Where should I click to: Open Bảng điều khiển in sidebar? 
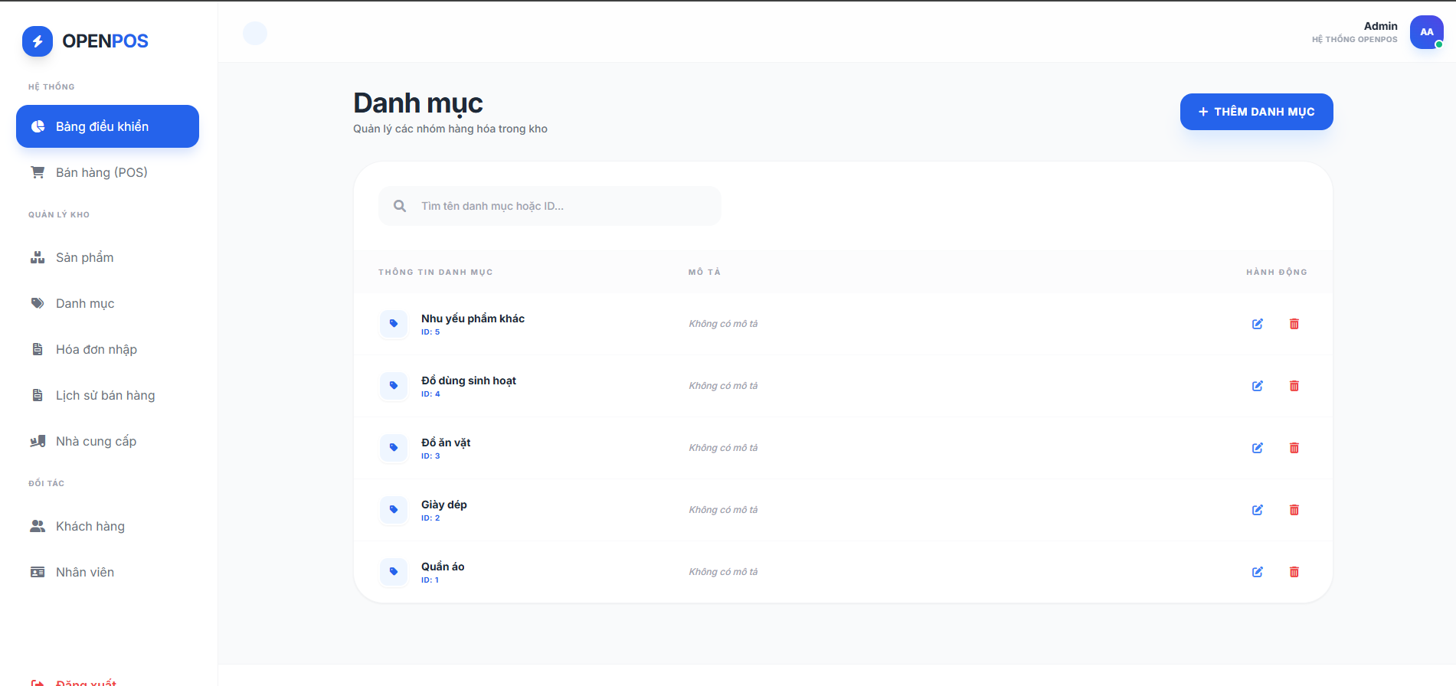pyautogui.click(x=107, y=126)
